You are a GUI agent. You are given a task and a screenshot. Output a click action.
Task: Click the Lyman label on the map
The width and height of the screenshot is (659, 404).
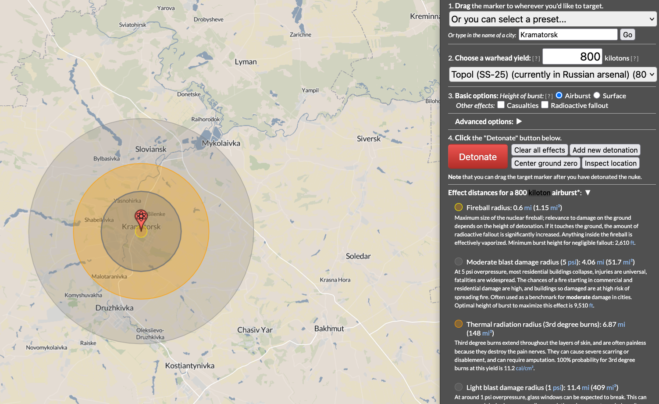click(246, 62)
